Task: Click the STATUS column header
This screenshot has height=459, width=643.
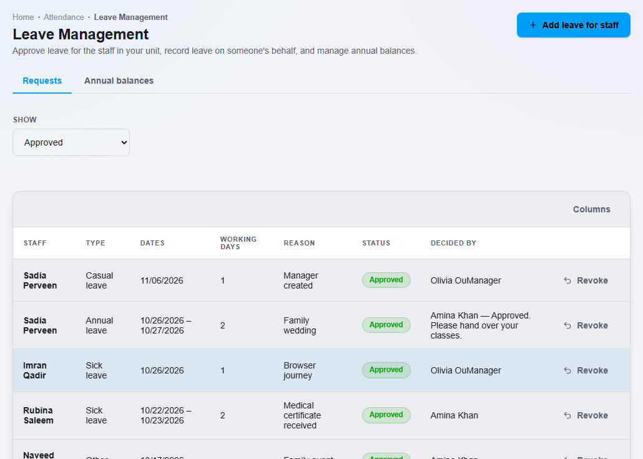Action: pos(376,244)
